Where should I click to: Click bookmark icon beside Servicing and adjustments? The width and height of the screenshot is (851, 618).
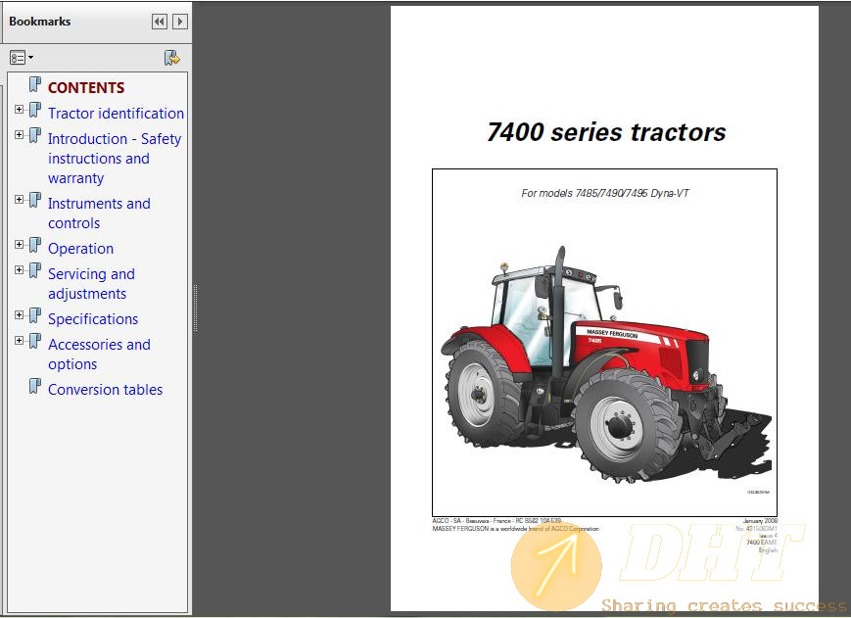pos(34,270)
